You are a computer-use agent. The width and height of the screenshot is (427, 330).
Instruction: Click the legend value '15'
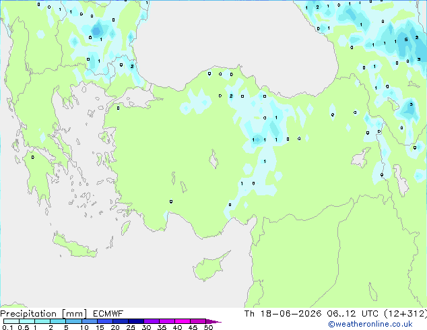pyautogui.click(x=100, y=327)
